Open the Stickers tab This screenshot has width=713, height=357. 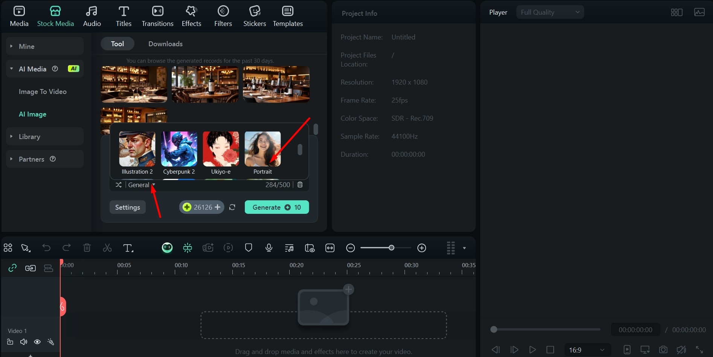pos(255,17)
